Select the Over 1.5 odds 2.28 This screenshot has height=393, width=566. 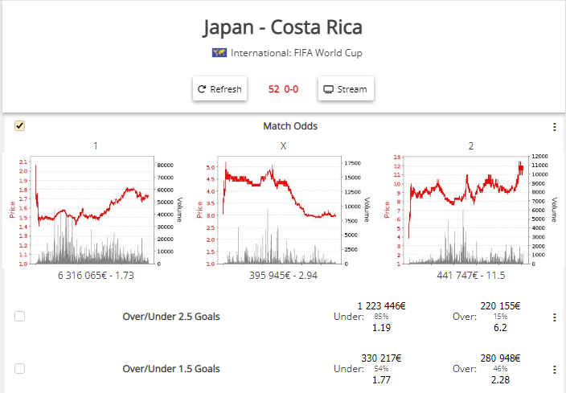[x=500, y=380]
